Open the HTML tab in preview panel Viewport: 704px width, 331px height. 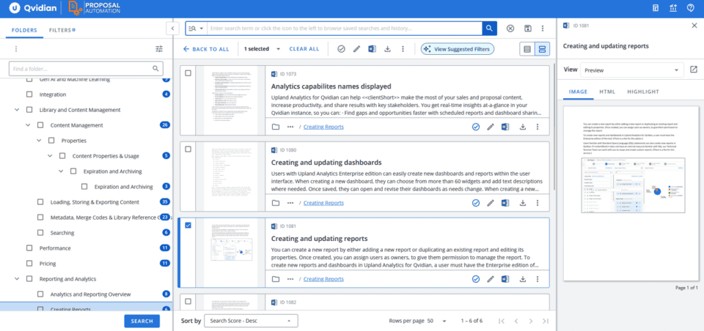pos(607,91)
